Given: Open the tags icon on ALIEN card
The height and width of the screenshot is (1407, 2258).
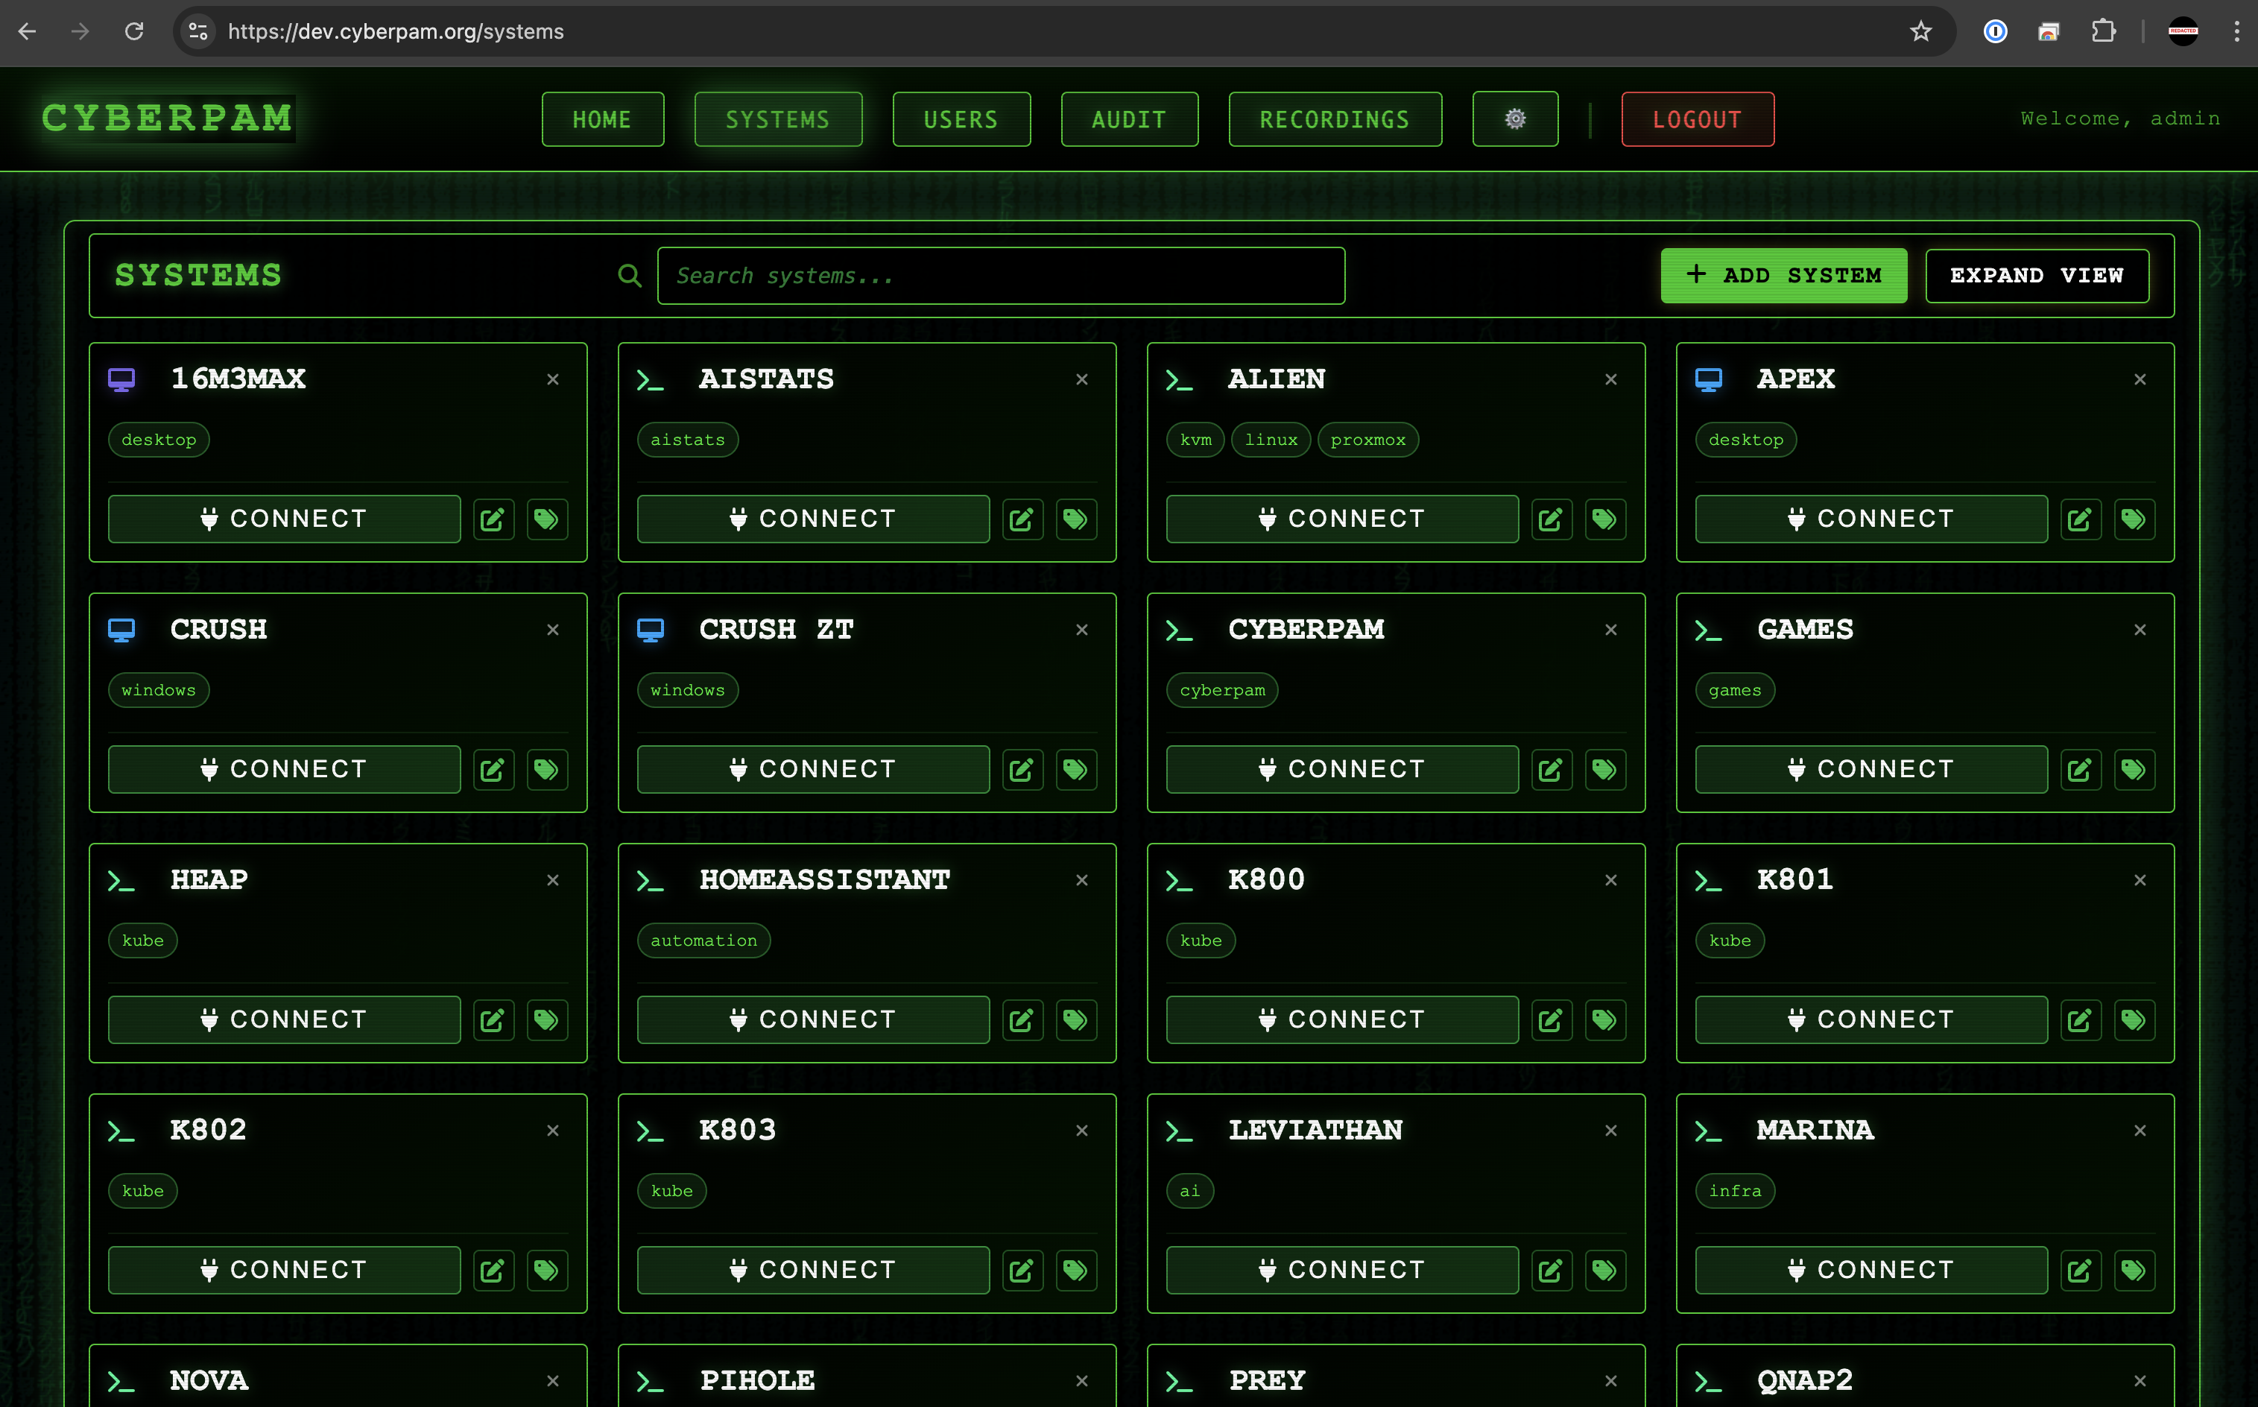Looking at the screenshot, I should [x=1605, y=519].
